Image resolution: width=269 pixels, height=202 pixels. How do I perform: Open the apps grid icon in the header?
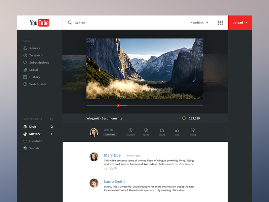(221, 23)
